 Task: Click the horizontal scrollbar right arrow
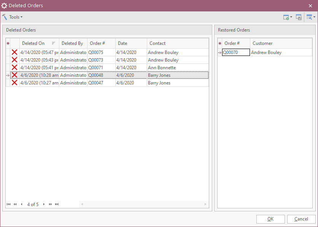pyautogui.click(x=206, y=204)
